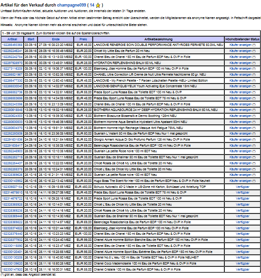Open item number 182292242784
The height and width of the screenshot is (278, 261).
12,57
